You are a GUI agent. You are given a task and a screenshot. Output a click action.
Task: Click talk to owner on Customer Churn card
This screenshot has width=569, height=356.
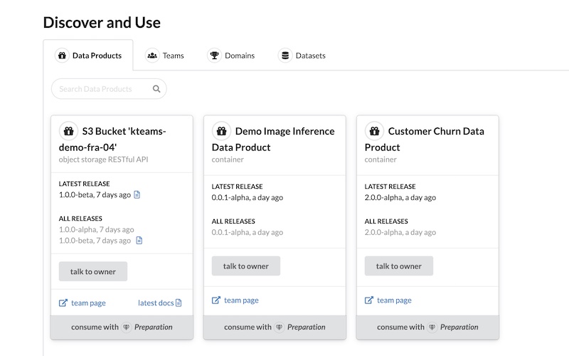[x=399, y=266]
